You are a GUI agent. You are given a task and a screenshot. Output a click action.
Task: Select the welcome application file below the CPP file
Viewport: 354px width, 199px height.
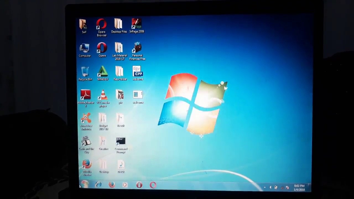coord(138,97)
